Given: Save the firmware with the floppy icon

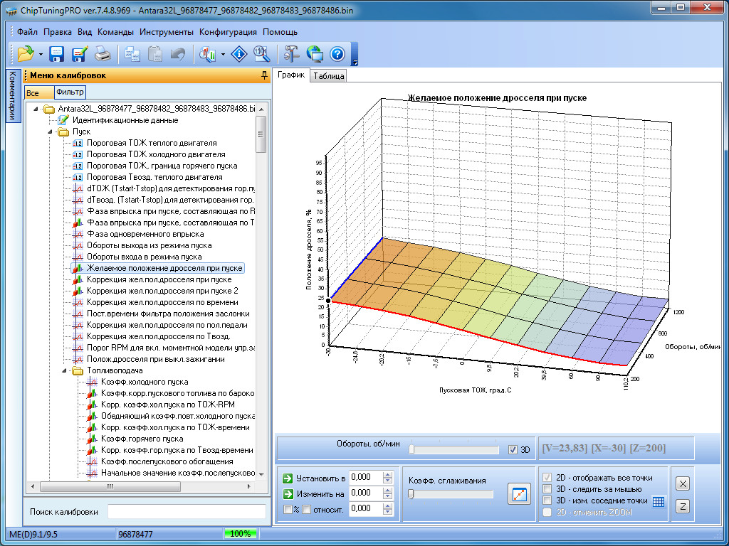Looking at the screenshot, I should tap(57, 54).
